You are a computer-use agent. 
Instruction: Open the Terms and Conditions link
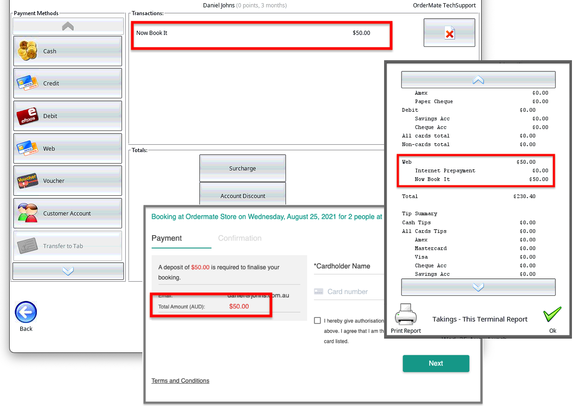point(181,380)
